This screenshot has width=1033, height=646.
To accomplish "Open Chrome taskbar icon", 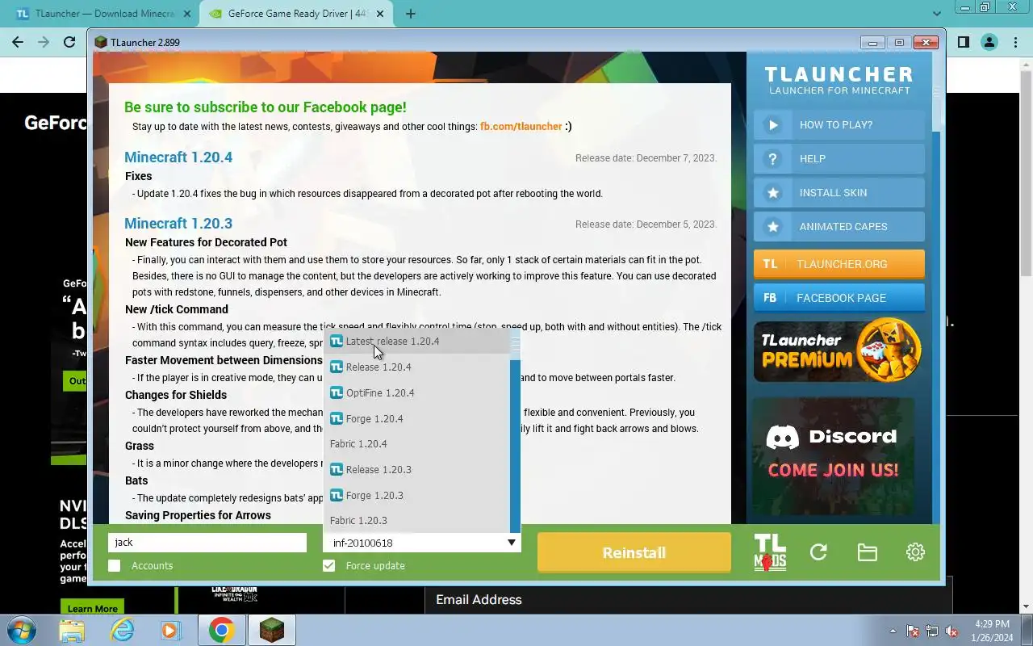I will [x=222, y=630].
